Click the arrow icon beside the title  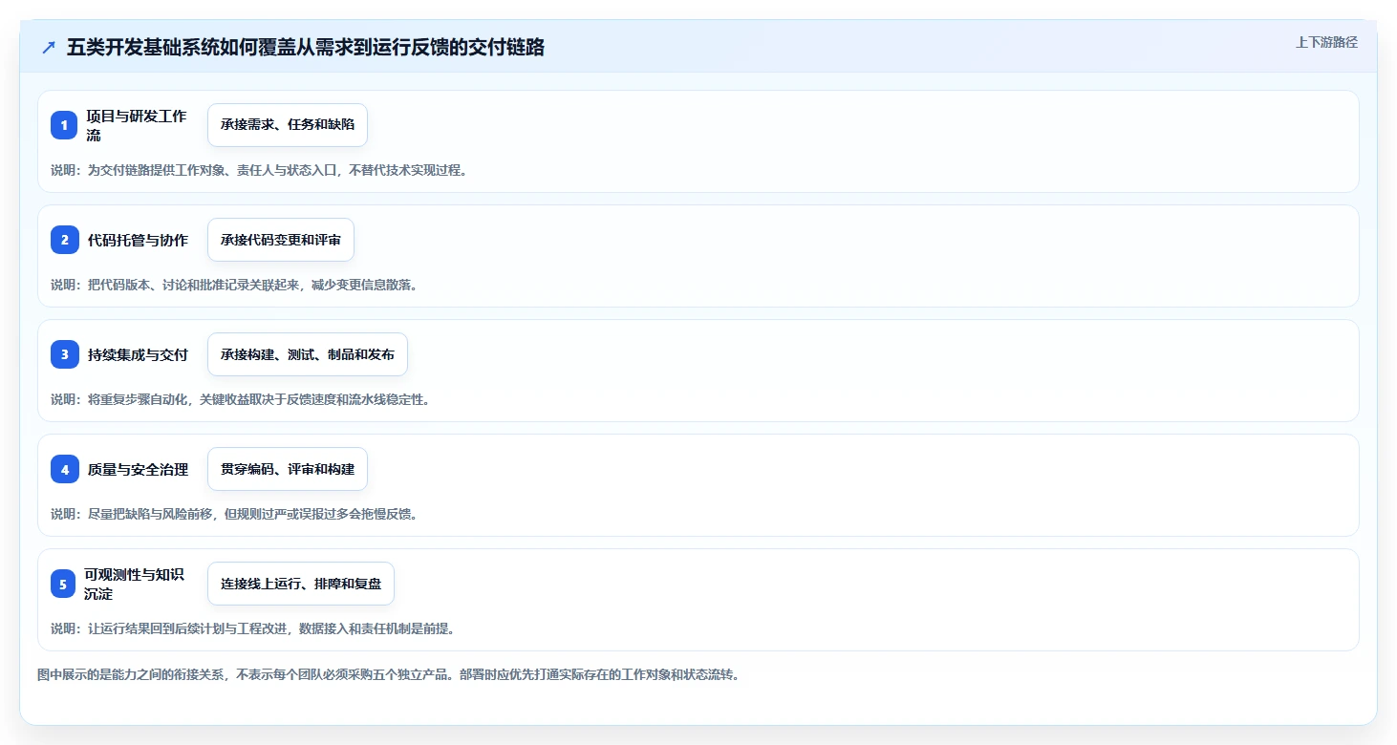[49, 48]
